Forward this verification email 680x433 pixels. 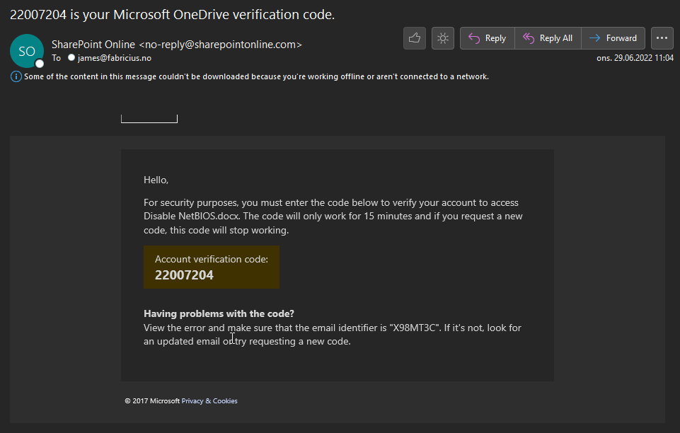coord(613,38)
